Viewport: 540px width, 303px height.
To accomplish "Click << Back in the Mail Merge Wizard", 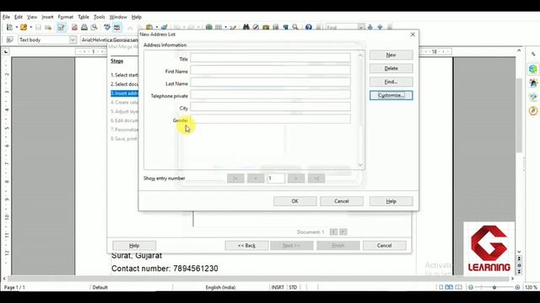I will pyautogui.click(x=246, y=245).
